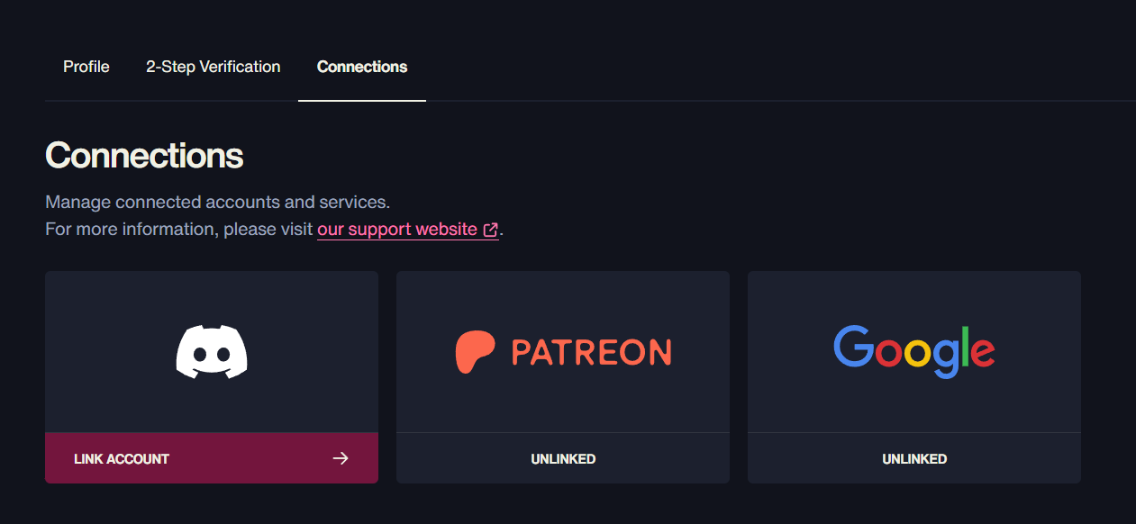Click external-link icon beside support website

[x=490, y=230]
